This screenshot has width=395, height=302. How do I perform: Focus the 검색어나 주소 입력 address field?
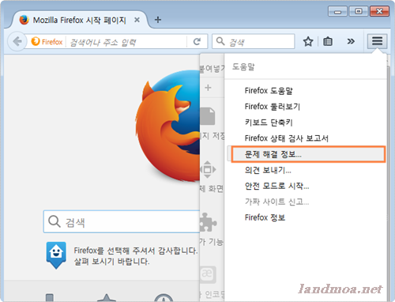(128, 42)
